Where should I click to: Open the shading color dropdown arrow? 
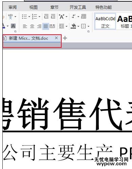pos(78,26)
